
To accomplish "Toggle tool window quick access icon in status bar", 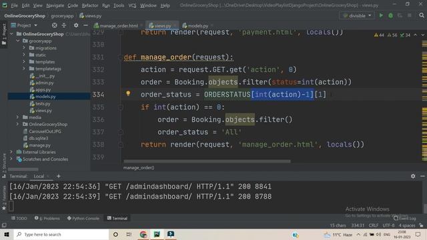I will (4, 225).
